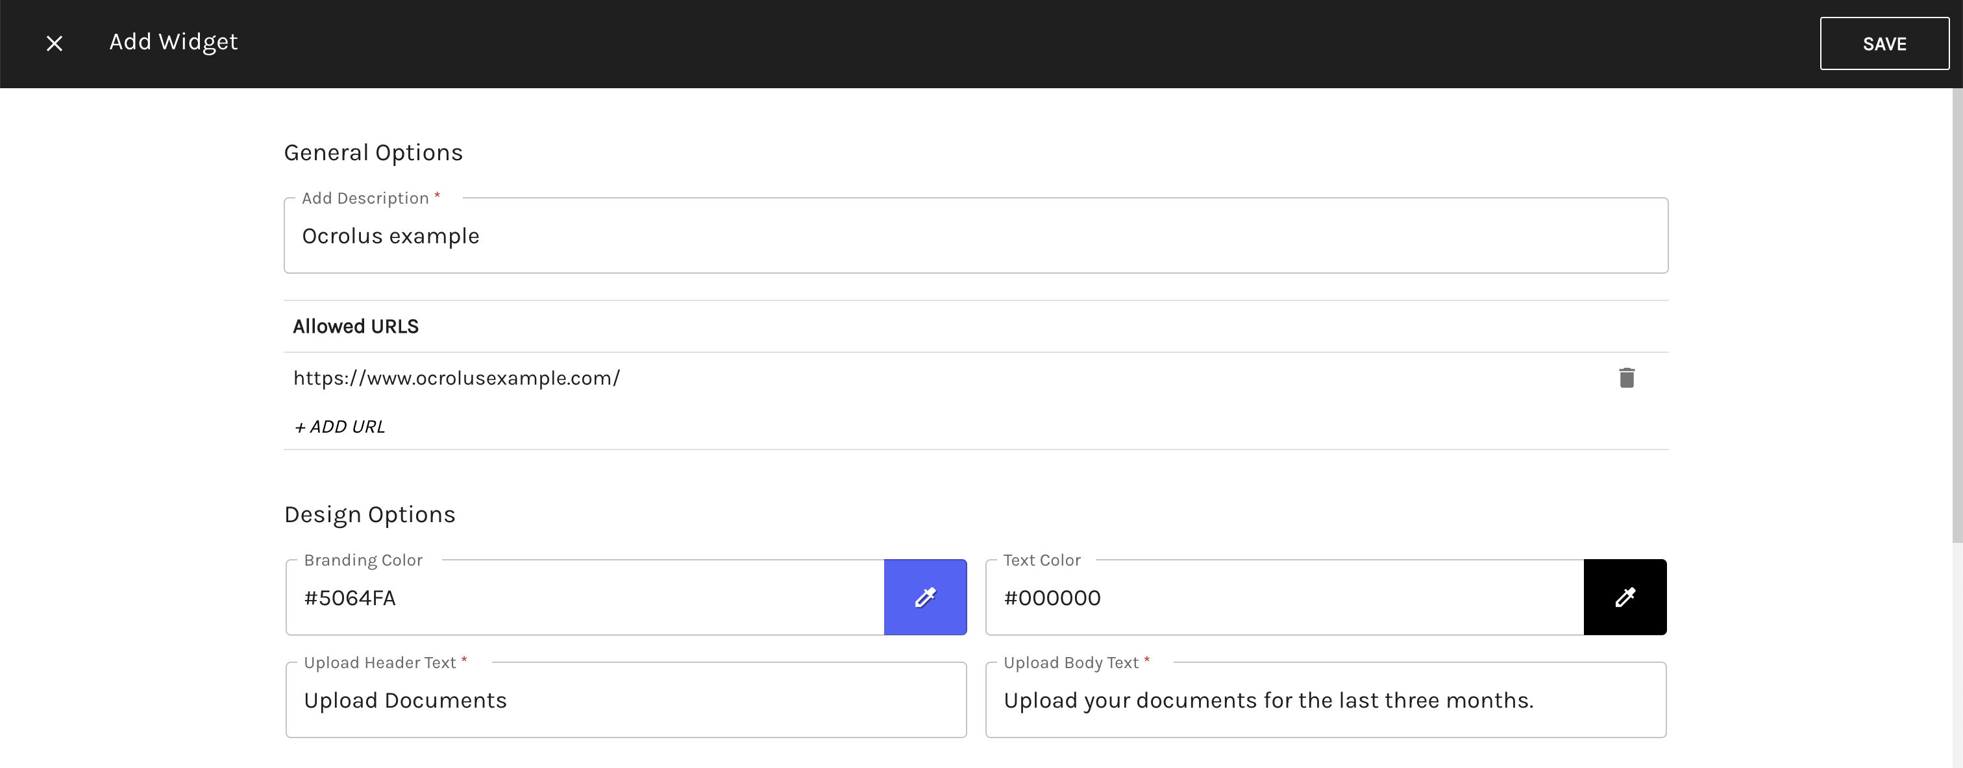The image size is (1963, 768).
Task: Open the Branding Color eyedropper picker
Action: (925, 597)
